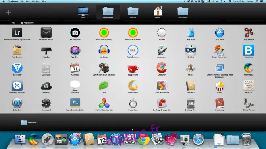
Task: Open Delay Start stopwatch app
Action: tap(133, 103)
